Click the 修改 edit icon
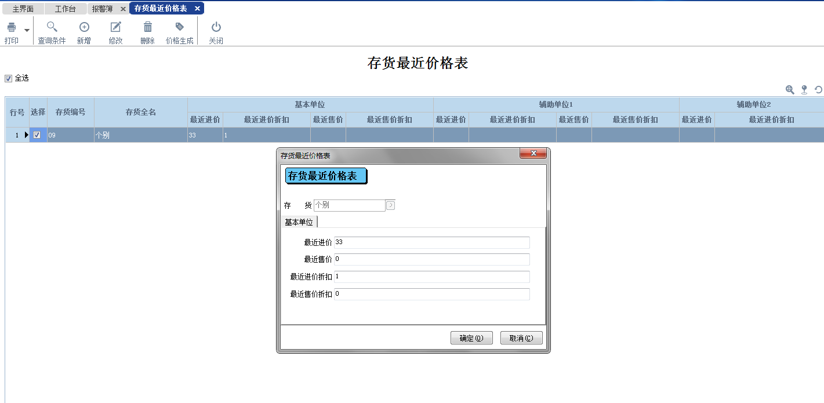The width and height of the screenshot is (824, 403). coord(116,27)
